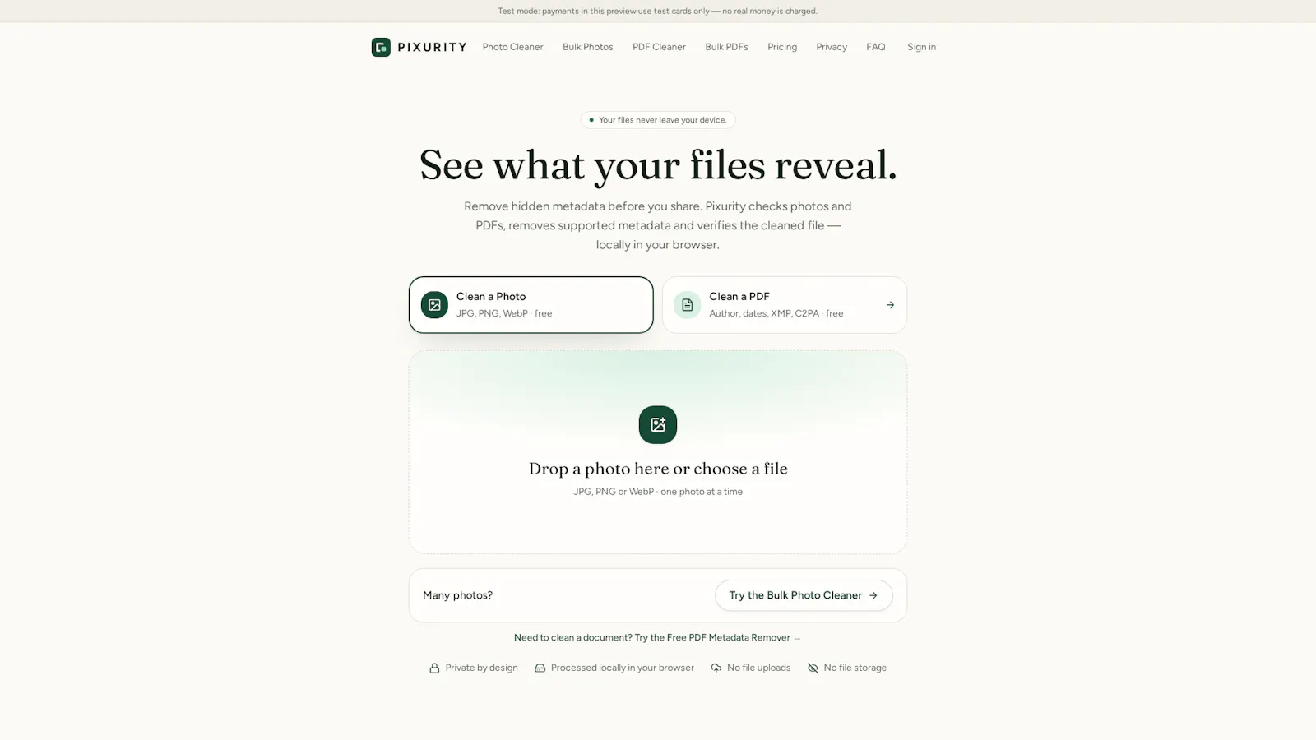This screenshot has height=740, width=1316.
Task: Switch to the Clean a PDF tab card
Action: (x=785, y=305)
